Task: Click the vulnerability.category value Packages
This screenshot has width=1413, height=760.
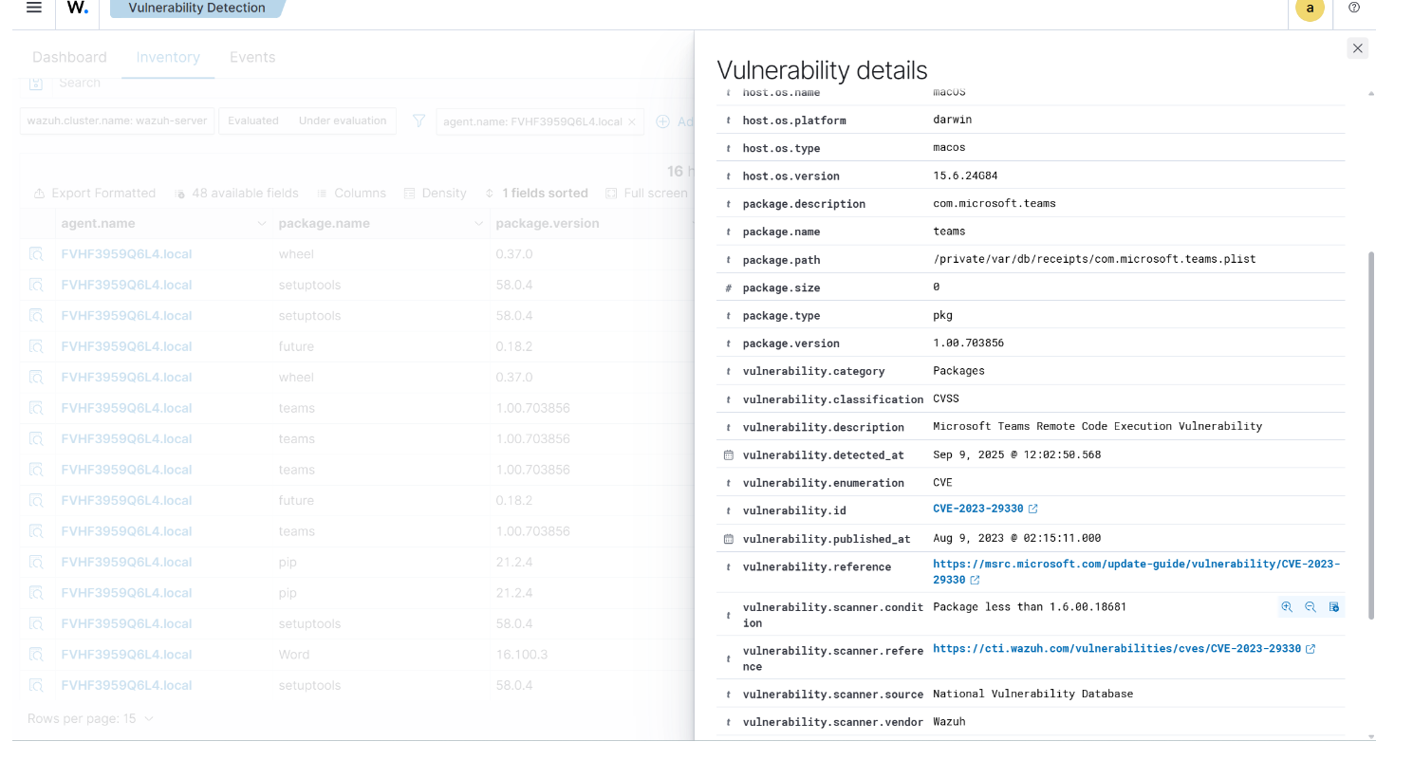Action: pos(958,371)
